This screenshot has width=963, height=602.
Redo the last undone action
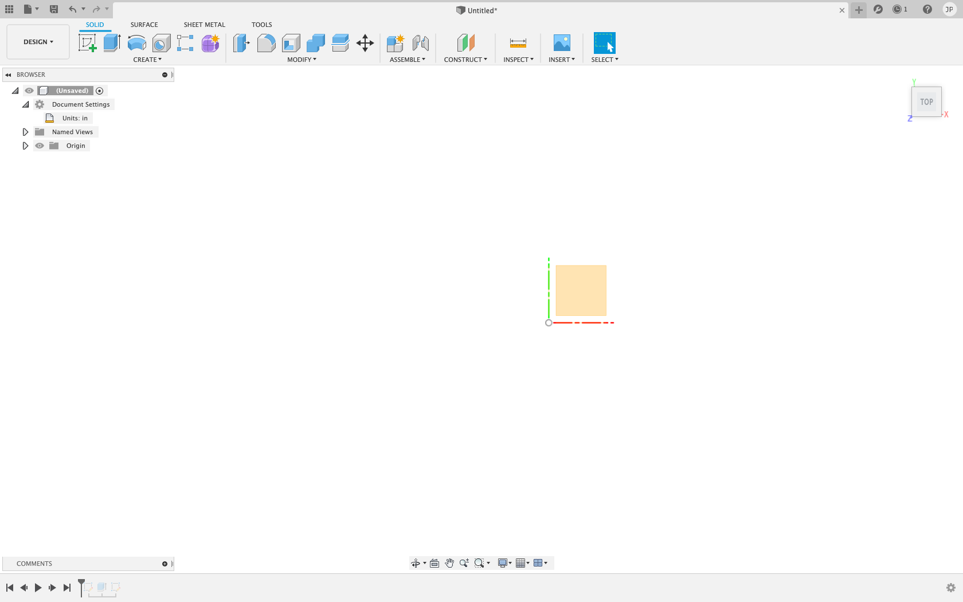pyautogui.click(x=96, y=9)
